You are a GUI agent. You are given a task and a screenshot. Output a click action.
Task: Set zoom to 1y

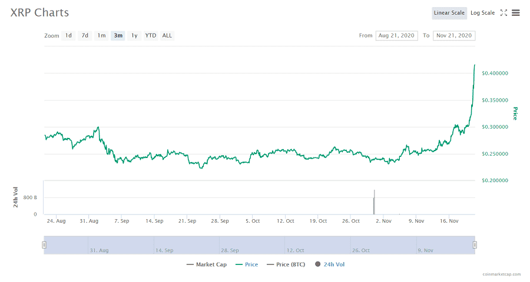coord(134,35)
